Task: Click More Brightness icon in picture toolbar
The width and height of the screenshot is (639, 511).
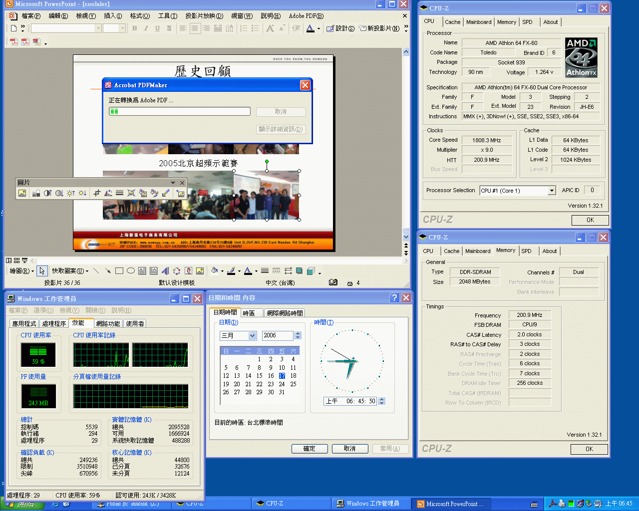Action: coord(71,193)
